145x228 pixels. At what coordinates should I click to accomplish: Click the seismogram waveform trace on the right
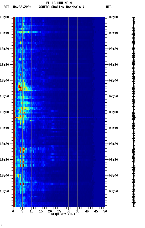click(133, 112)
